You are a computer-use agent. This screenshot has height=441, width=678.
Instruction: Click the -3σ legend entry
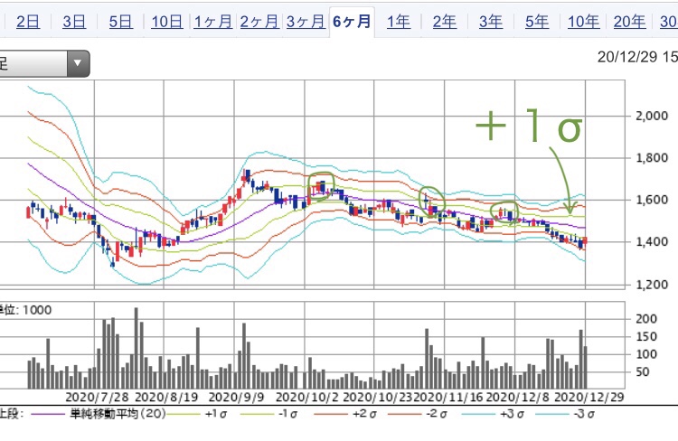click(584, 414)
